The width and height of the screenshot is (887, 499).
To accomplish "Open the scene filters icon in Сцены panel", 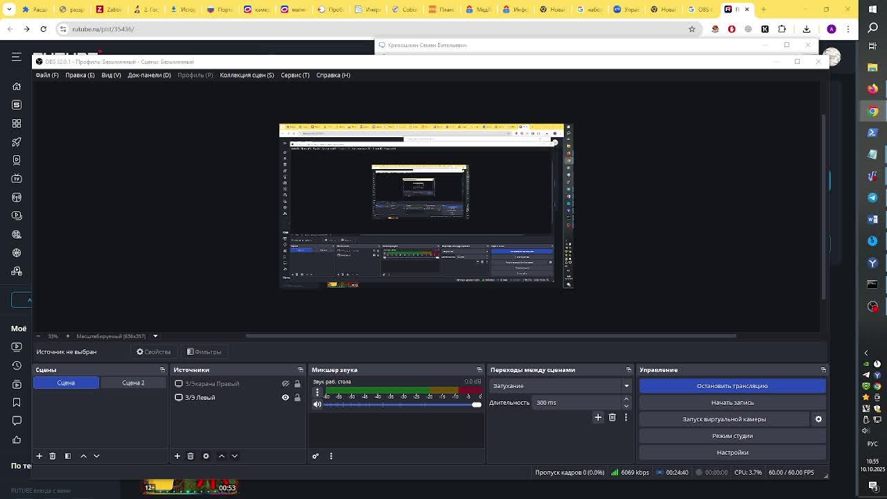I will click(68, 456).
